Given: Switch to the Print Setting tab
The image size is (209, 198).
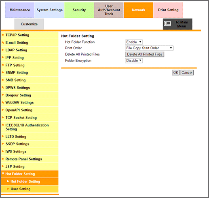Looking at the screenshot, I should point(168,10).
